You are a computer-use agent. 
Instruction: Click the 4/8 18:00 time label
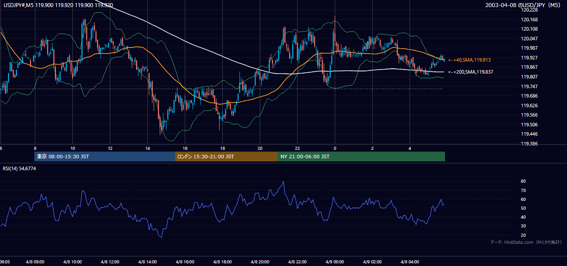pos(222,262)
